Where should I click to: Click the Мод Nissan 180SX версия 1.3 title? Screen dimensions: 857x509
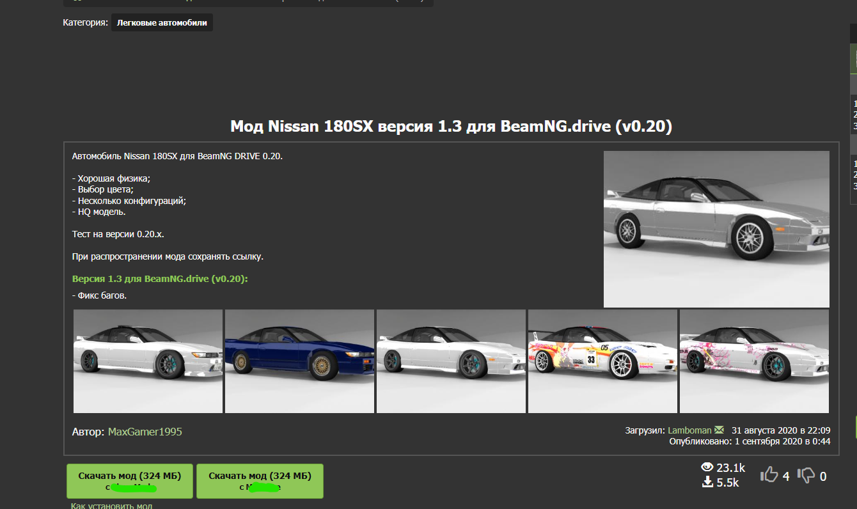(x=451, y=126)
